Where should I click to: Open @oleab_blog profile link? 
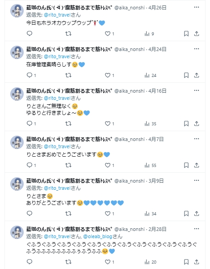pyautogui.click(x=98, y=236)
